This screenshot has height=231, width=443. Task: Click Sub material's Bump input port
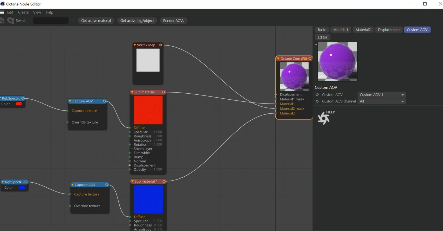130,157
